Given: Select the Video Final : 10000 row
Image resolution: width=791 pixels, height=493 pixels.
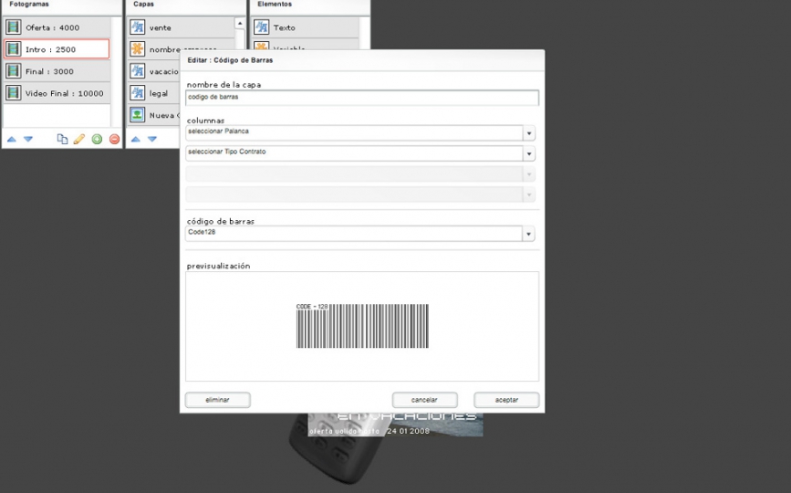Looking at the screenshot, I should 57,93.
